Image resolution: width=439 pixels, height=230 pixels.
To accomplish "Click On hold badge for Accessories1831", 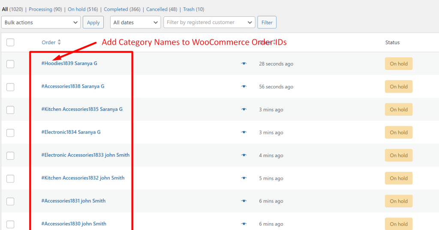I will point(399,201).
